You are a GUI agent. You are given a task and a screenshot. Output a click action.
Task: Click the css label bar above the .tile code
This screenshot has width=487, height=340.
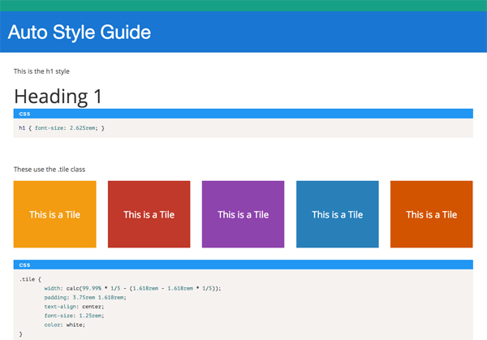[243, 265]
